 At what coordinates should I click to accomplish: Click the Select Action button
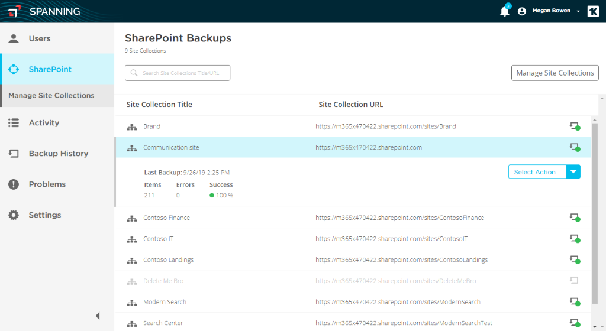click(x=537, y=171)
